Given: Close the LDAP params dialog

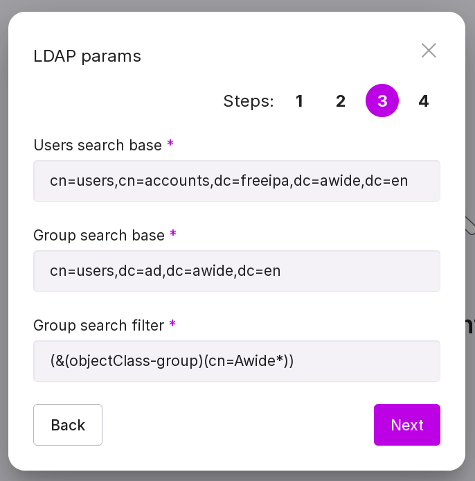Looking at the screenshot, I should point(429,51).
